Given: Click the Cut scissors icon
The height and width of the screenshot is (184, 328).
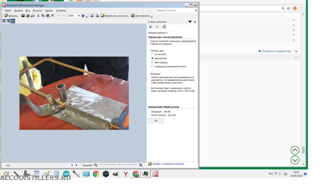Looking at the screenshot, I should (38, 16).
